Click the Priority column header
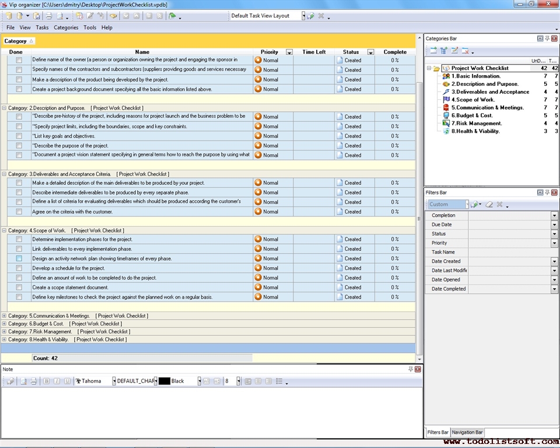This screenshot has width=560, height=448. coord(269,52)
